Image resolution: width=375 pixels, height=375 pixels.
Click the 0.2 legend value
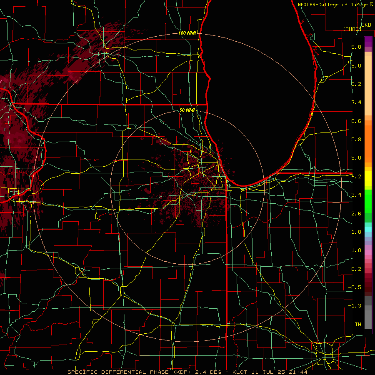pos(356,269)
